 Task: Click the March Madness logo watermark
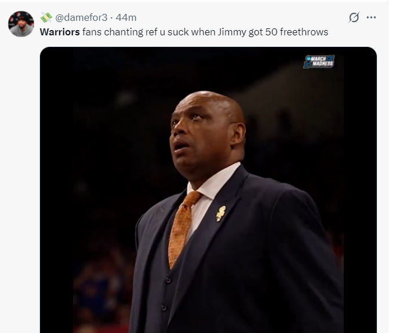[319, 61]
